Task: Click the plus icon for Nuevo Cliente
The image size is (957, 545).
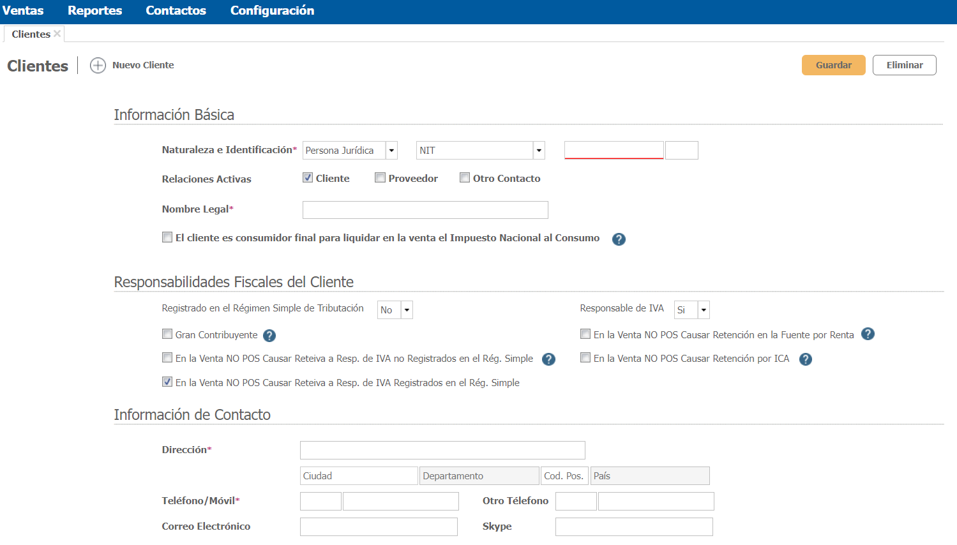Action: (x=98, y=66)
